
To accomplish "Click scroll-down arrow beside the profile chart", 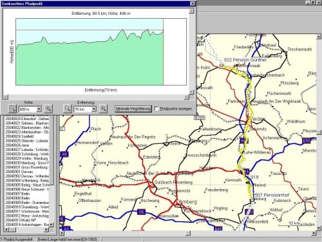I will (191, 92).
